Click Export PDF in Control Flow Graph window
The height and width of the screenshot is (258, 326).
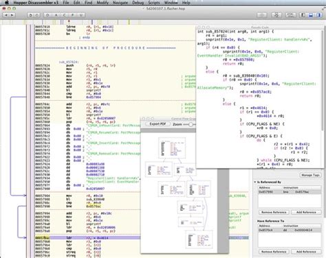click(157, 124)
